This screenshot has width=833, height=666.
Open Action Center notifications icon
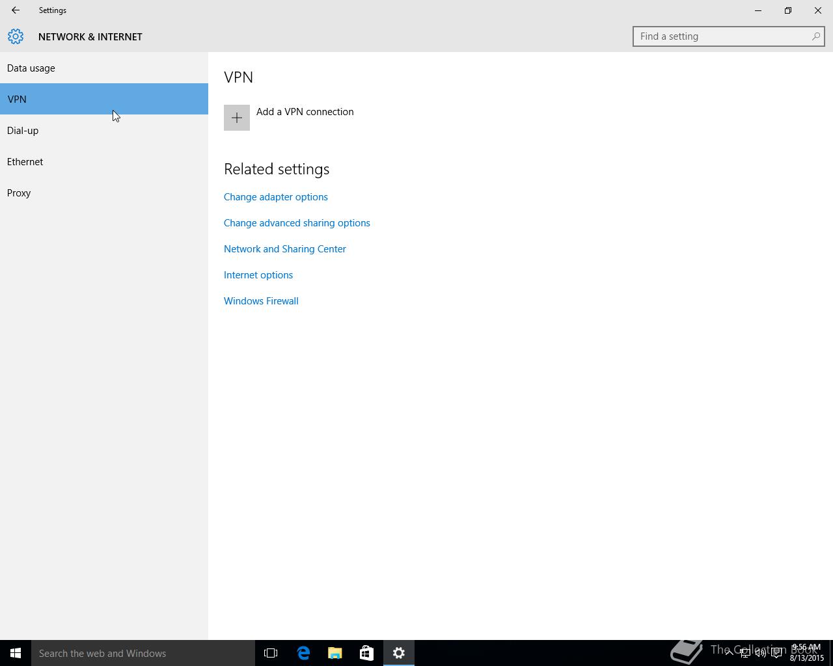(776, 653)
